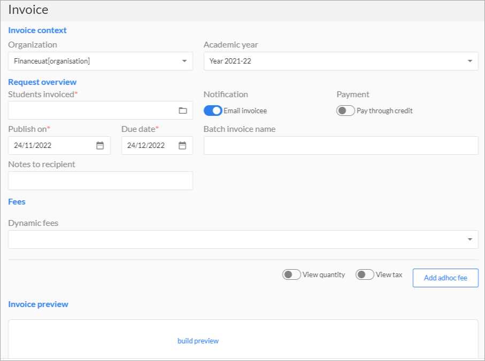Focus the Batch invoice name field
The image size is (485, 361).
pos(341,145)
